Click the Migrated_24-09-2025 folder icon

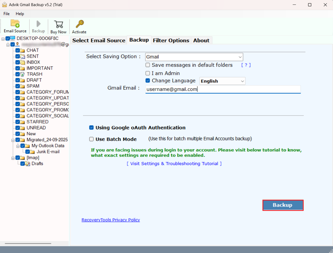coord(23,140)
